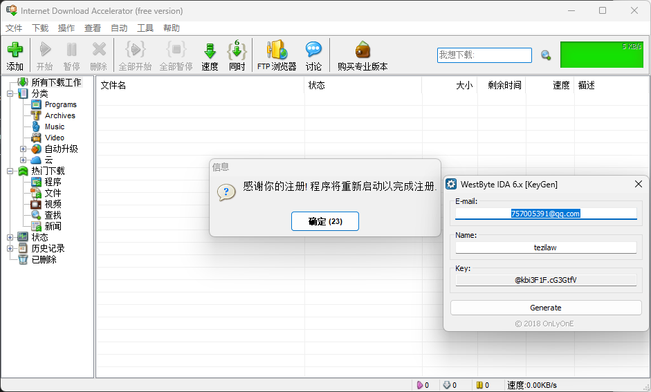Open the 帮助 menu
Screen dimensions: 651x392
[x=172, y=28]
